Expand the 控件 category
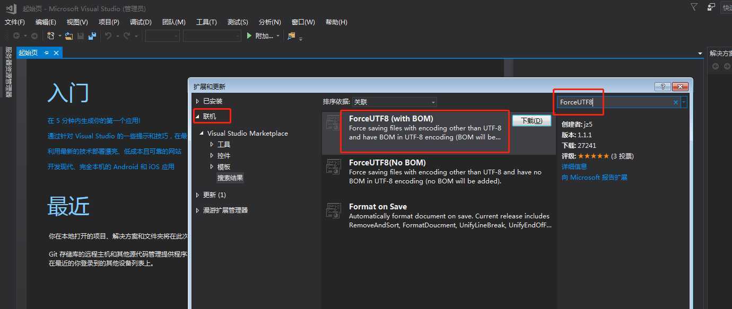Image resolution: width=732 pixels, height=309 pixels. point(212,155)
